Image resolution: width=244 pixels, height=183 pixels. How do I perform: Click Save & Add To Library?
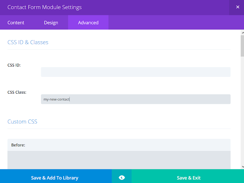[x=55, y=178]
